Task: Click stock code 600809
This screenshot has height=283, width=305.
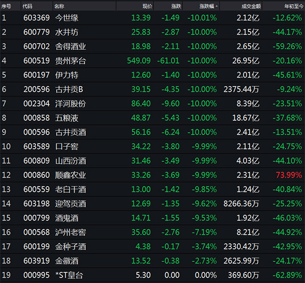Action: coord(37,161)
